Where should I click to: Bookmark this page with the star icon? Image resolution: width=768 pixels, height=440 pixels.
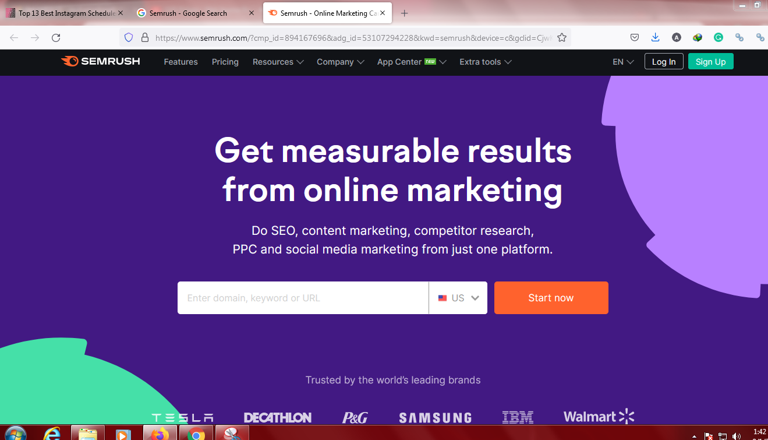click(562, 37)
